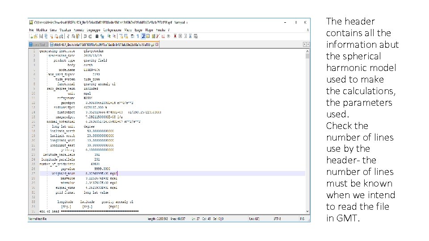Click the Stop recording macro icon
This screenshot has height=241, width=429.
click(180, 36)
